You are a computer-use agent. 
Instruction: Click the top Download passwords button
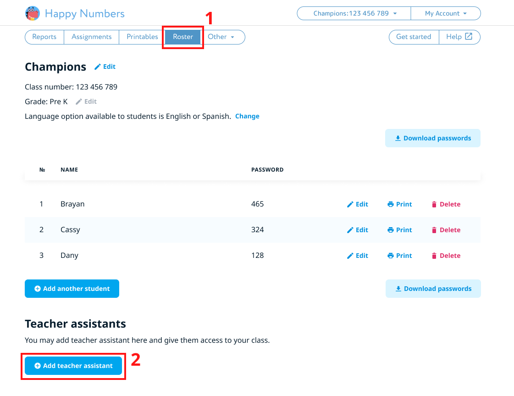click(432, 138)
